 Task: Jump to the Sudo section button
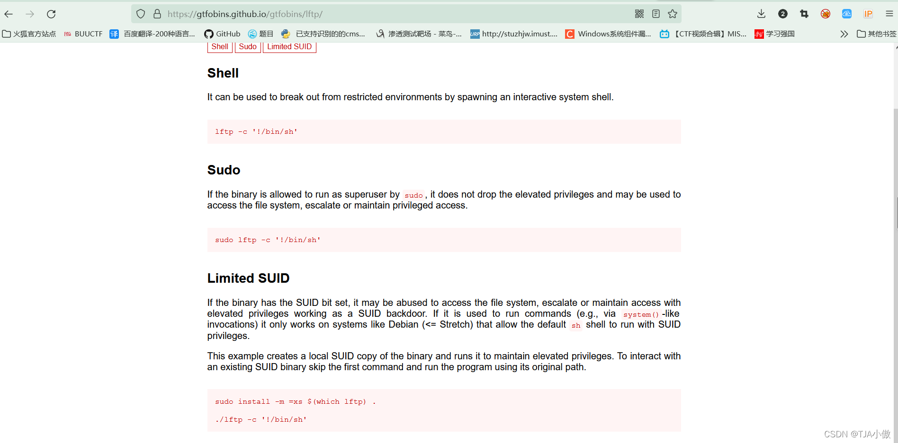tap(248, 46)
